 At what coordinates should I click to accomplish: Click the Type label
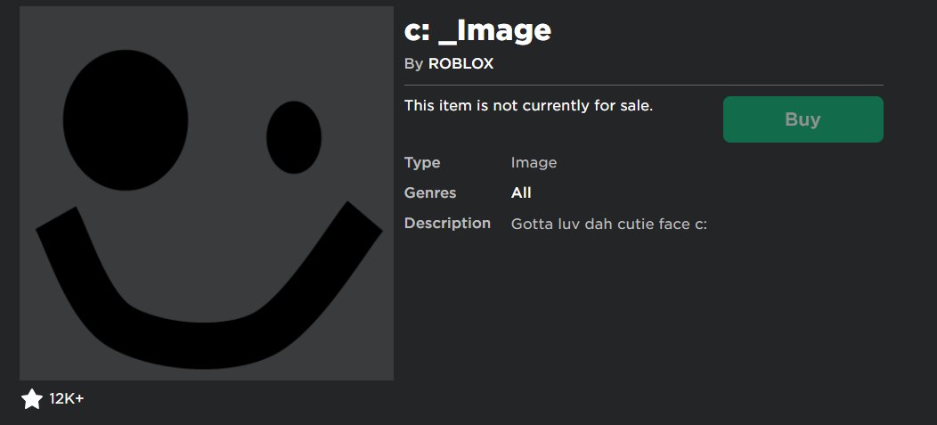point(422,162)
